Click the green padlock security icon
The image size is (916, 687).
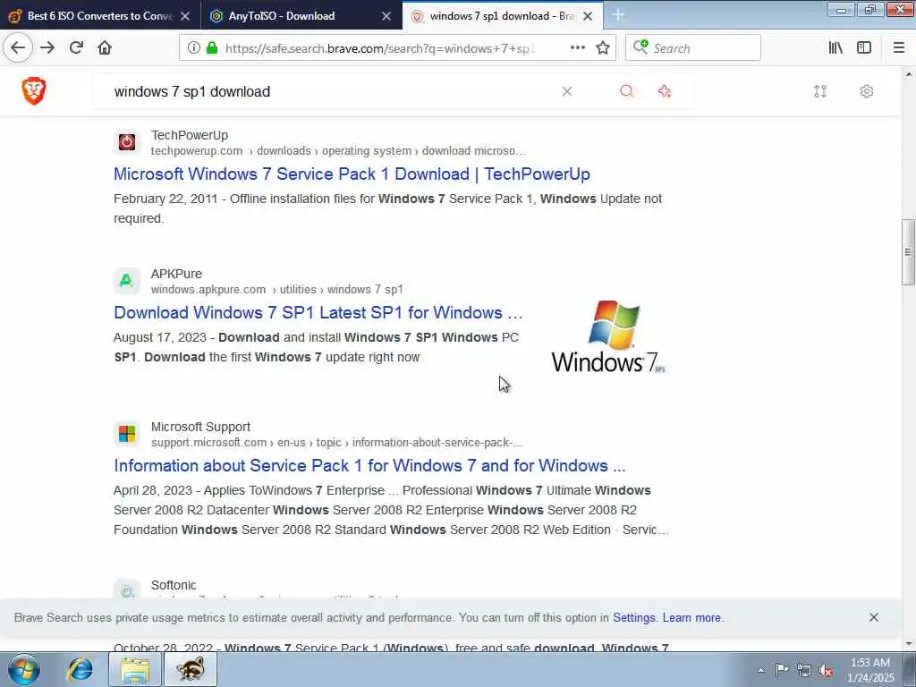[212, 48]
